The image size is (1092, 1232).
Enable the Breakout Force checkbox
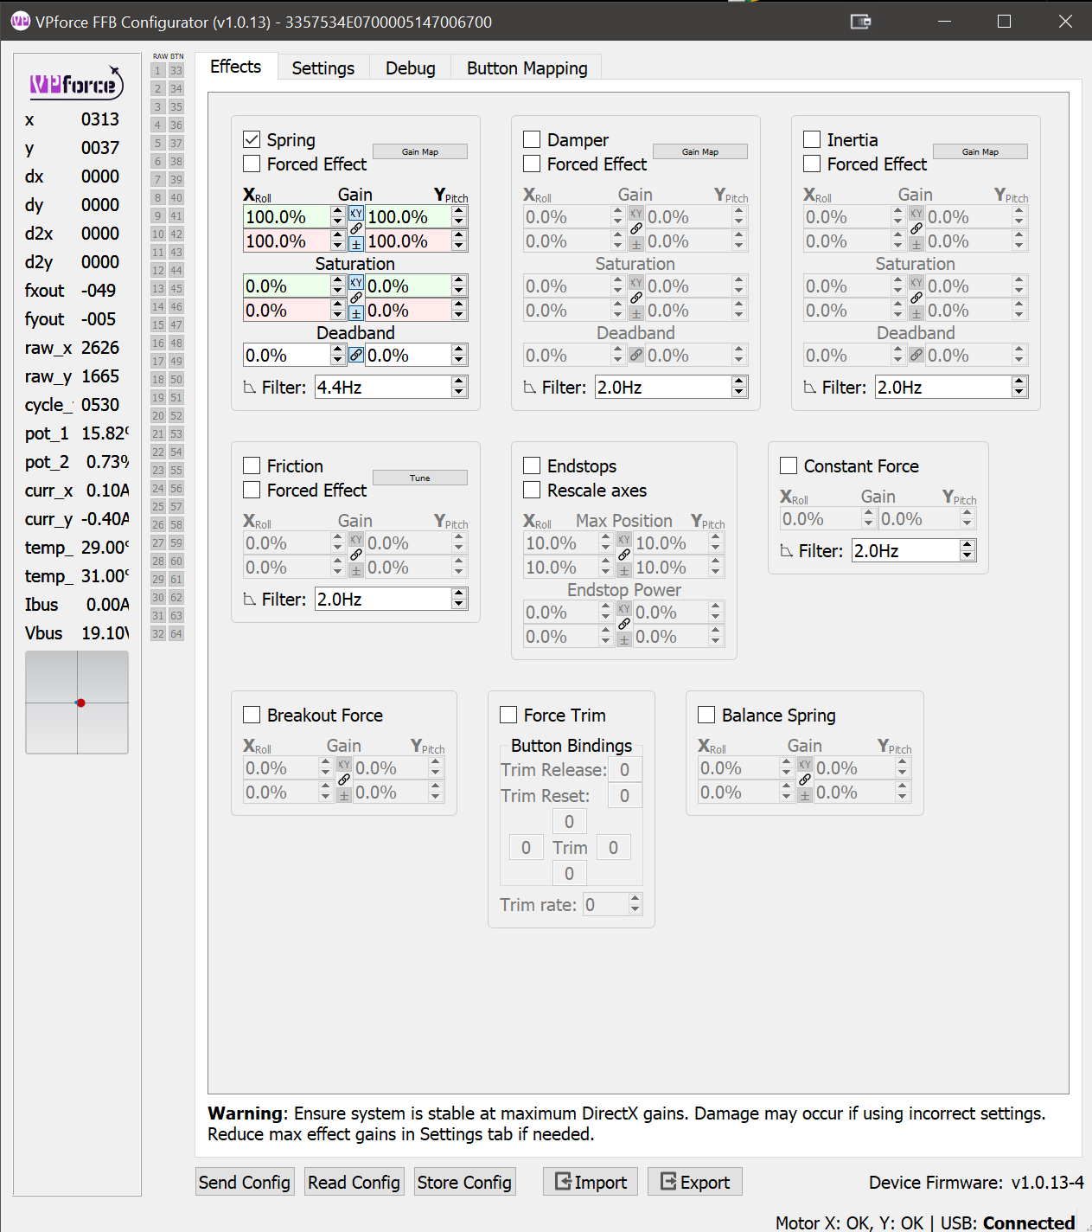click(252, 715)
